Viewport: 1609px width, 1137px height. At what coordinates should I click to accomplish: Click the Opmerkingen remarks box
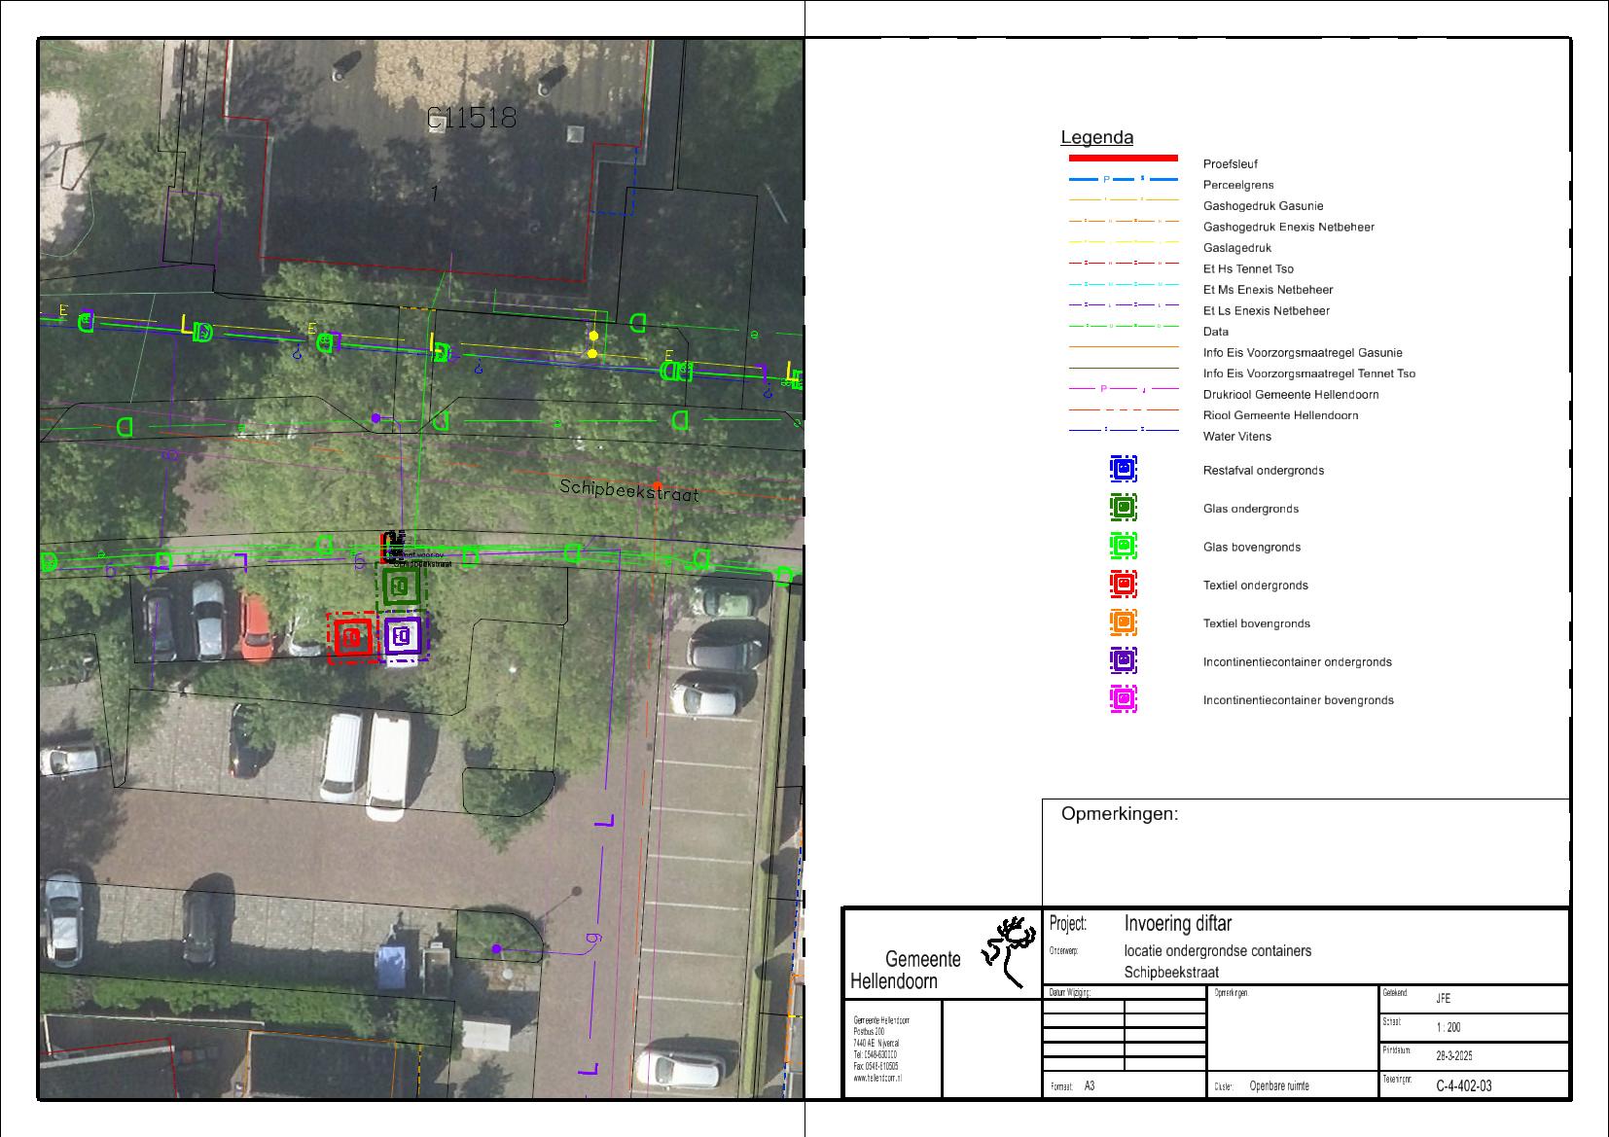tap(1305, 853)
